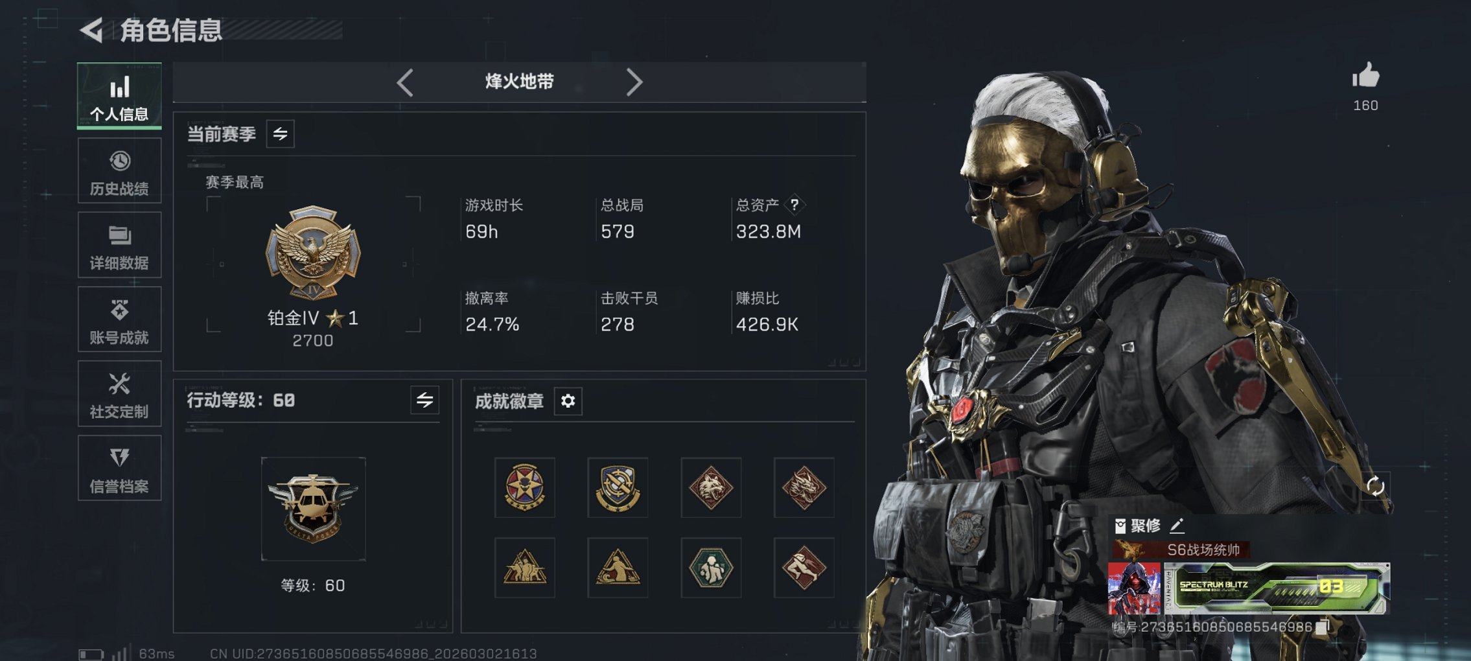This screenshot has height=661, width=1471.
Task: Edit nickname 聚修 with pencil icon
Action: click(x=1177, y=525)
